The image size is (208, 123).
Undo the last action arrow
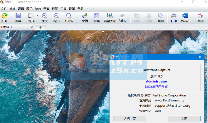[x=88, y=9]
